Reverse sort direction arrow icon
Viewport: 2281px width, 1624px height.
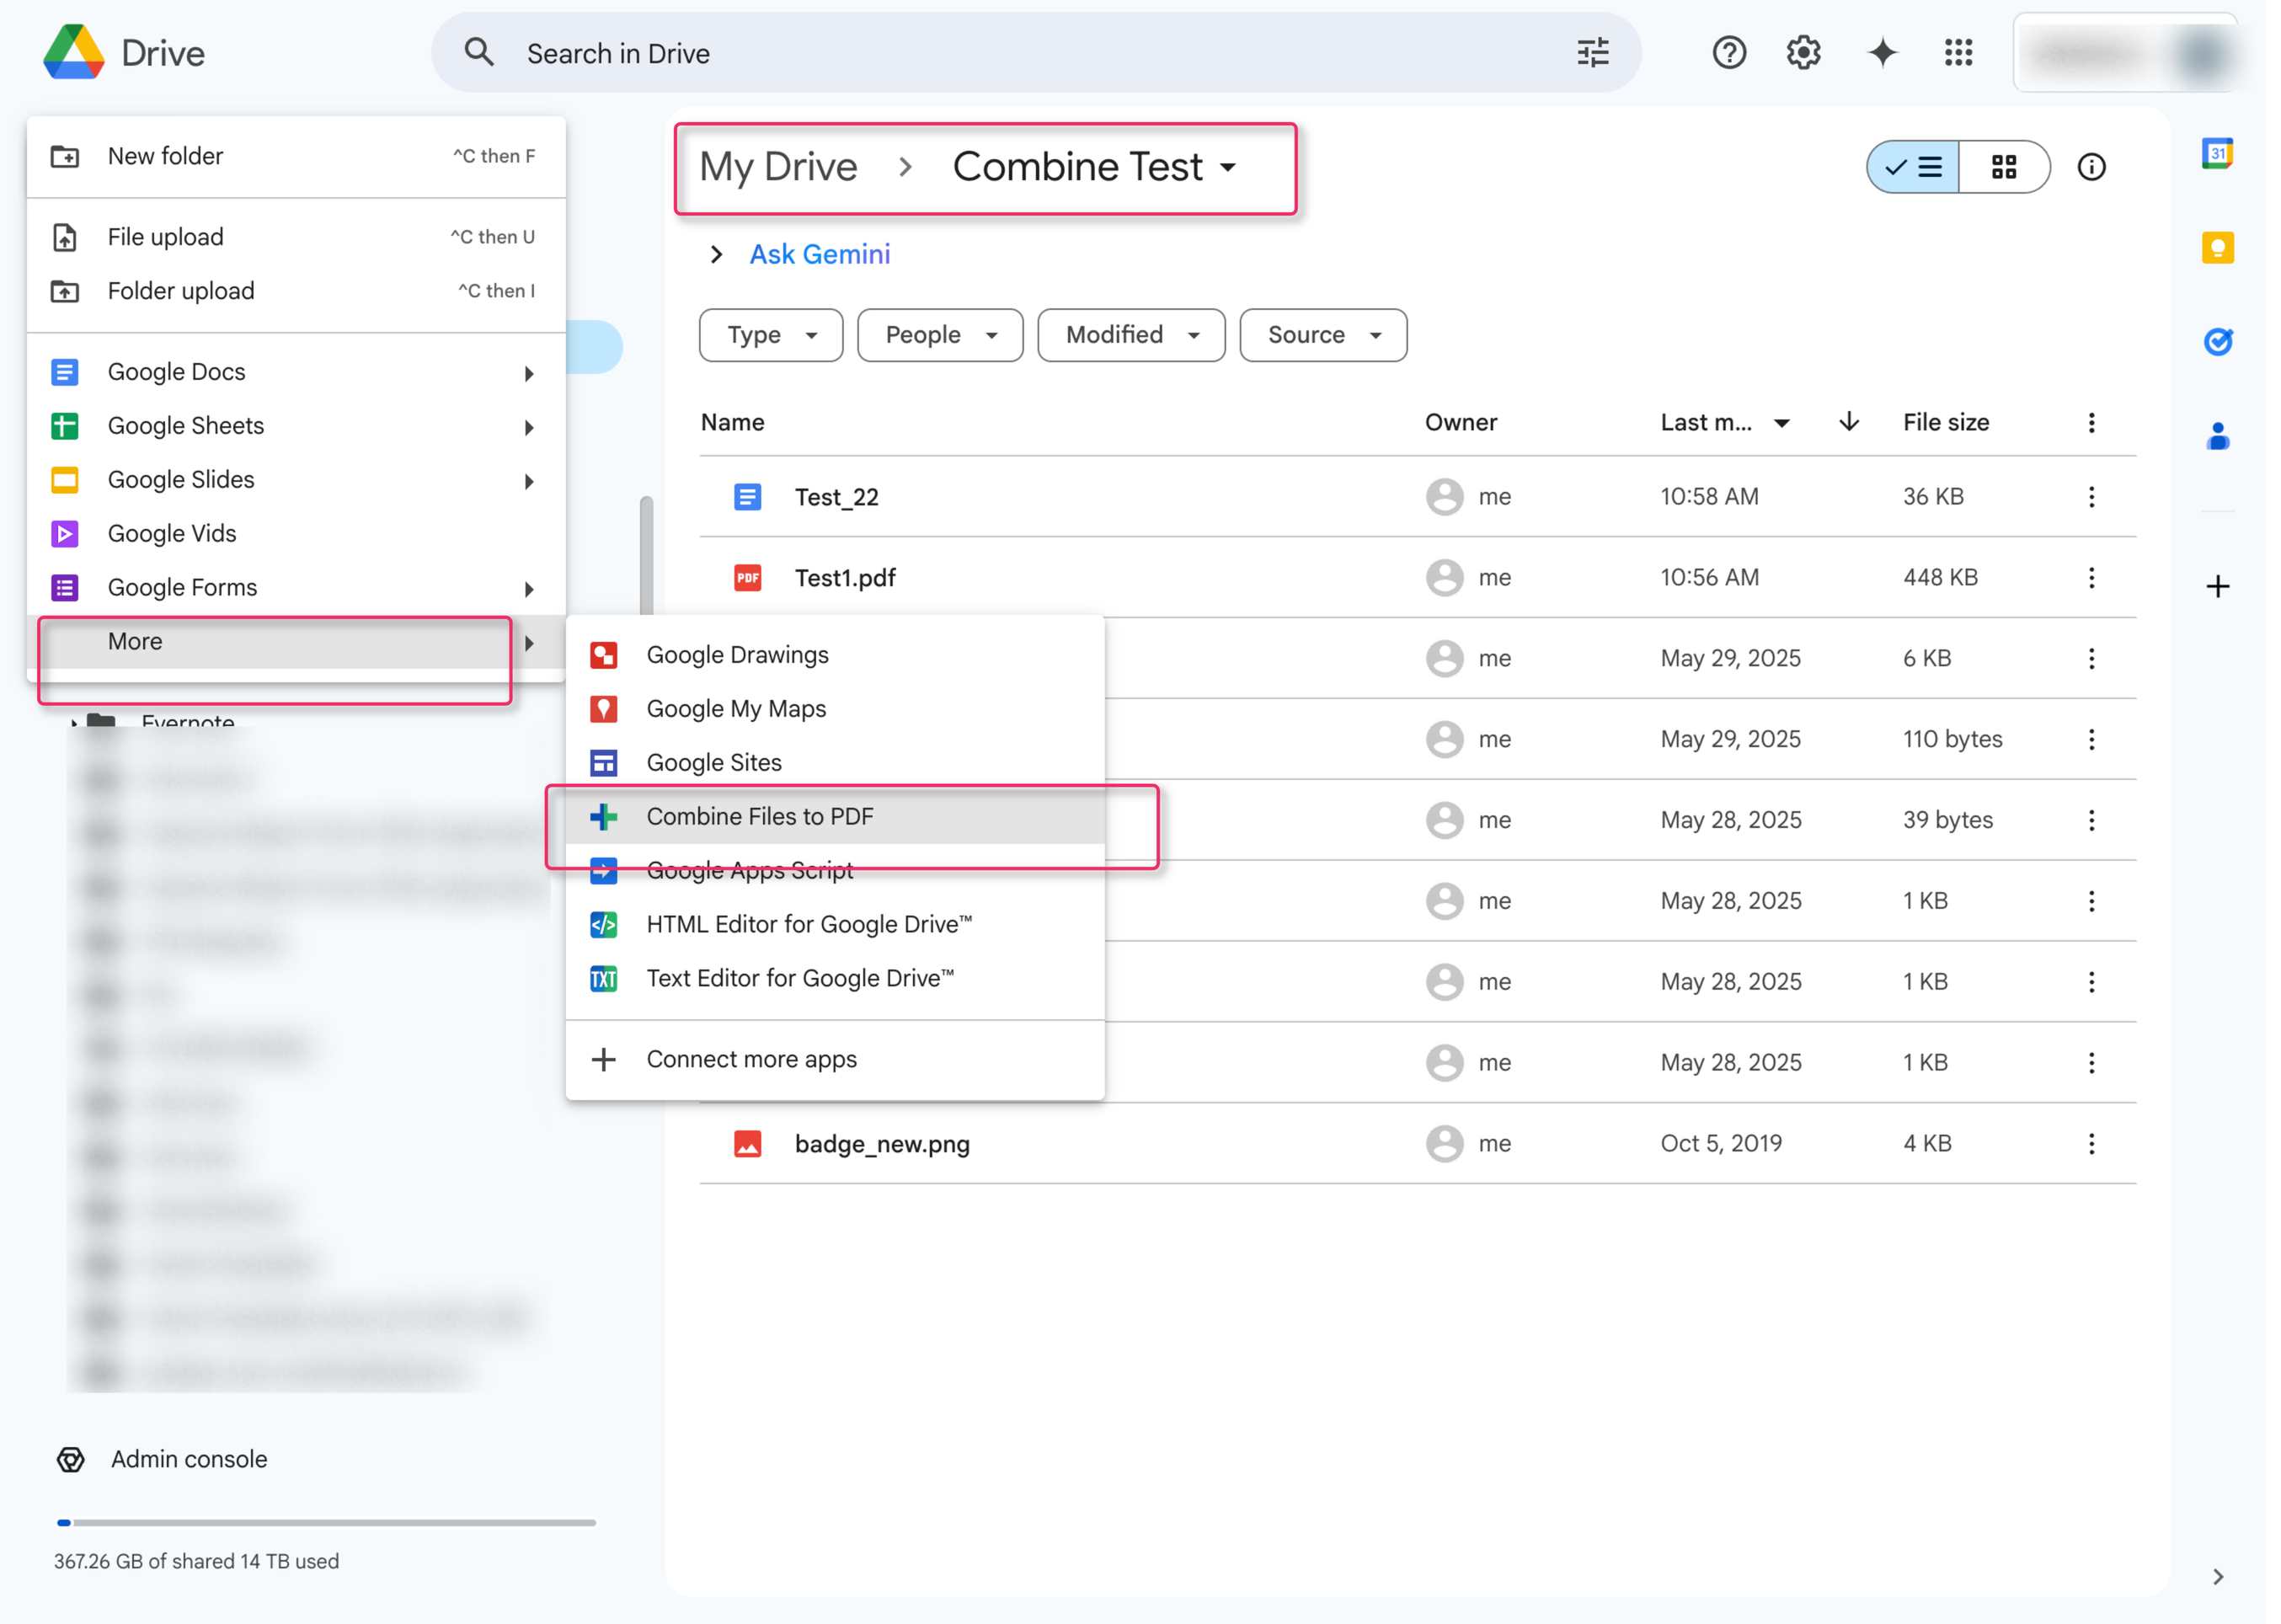1848,422
